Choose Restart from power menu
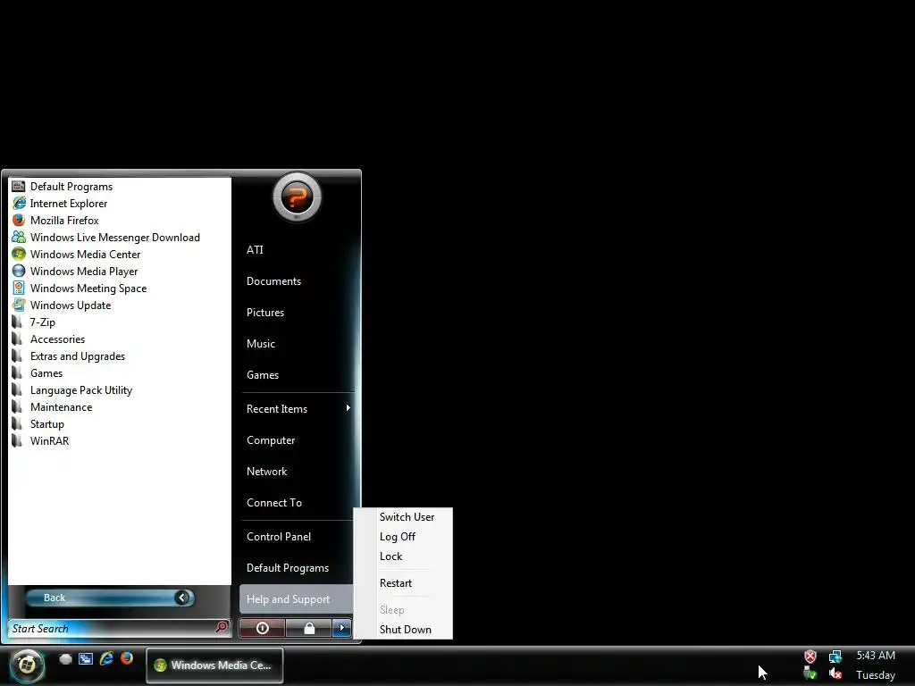The width and height of the screenshot is (915, 686). coord(396,583)
